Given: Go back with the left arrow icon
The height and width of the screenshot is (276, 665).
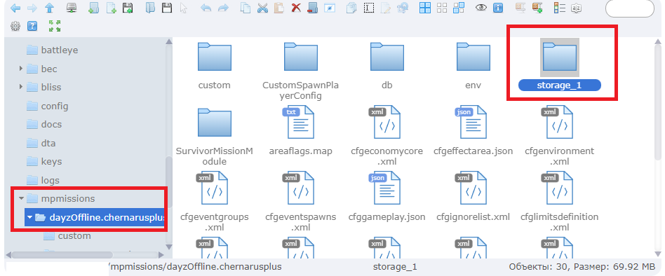Looking at the screenshot, I should 15,8.
